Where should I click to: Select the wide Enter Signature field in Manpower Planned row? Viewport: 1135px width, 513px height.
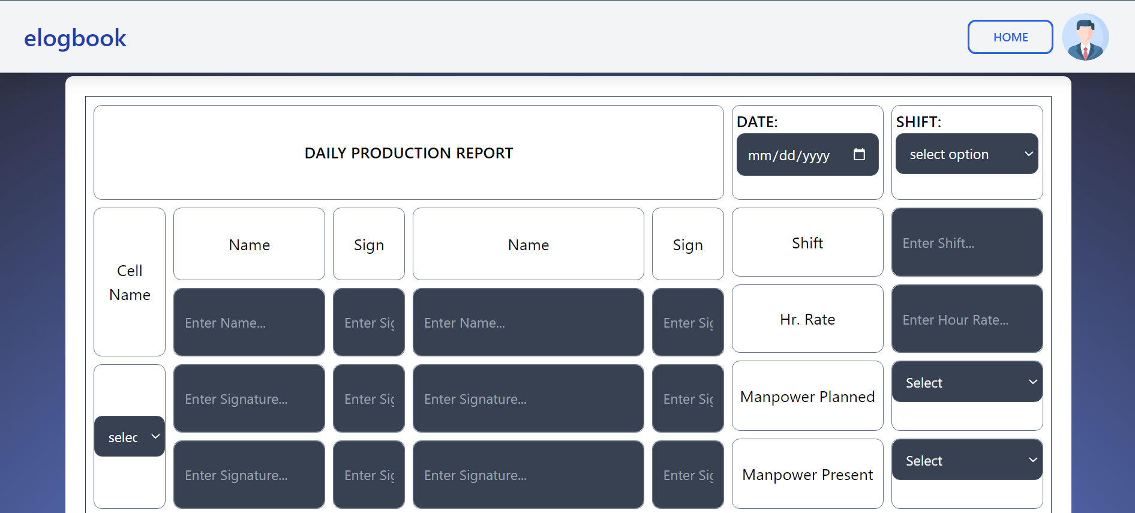529,398
